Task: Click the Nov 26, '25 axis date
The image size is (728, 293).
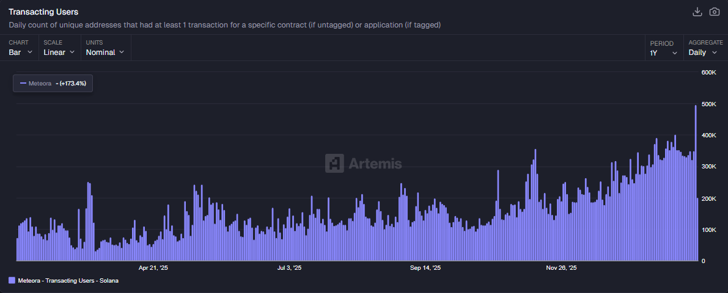Action: pyautogui.click(x=561, y=268)
